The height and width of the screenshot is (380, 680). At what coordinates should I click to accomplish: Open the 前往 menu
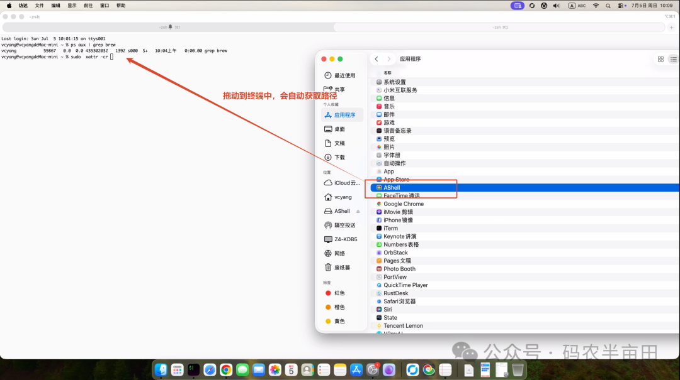pos(89,6)
